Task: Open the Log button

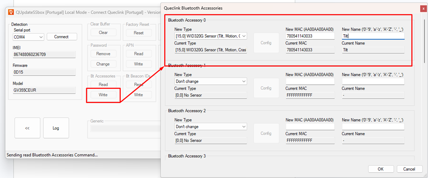Action: point(56,128)
